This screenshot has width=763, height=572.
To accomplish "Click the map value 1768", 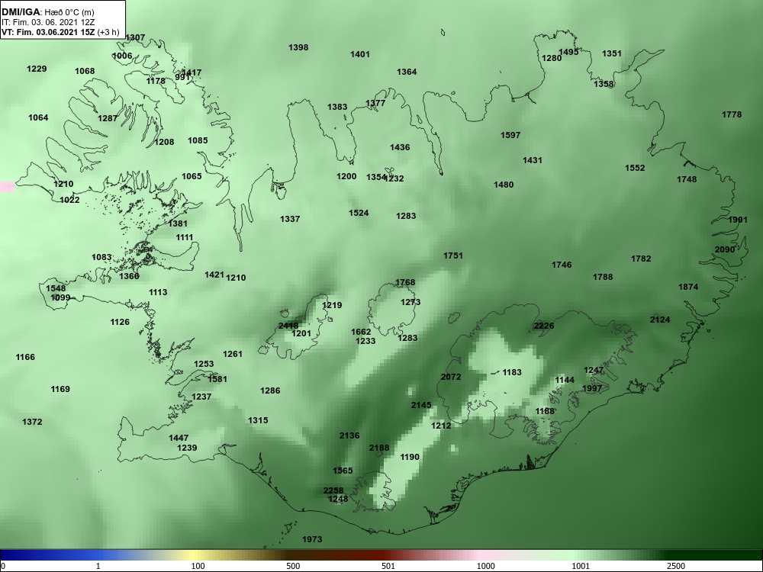I will click(405, 283).
